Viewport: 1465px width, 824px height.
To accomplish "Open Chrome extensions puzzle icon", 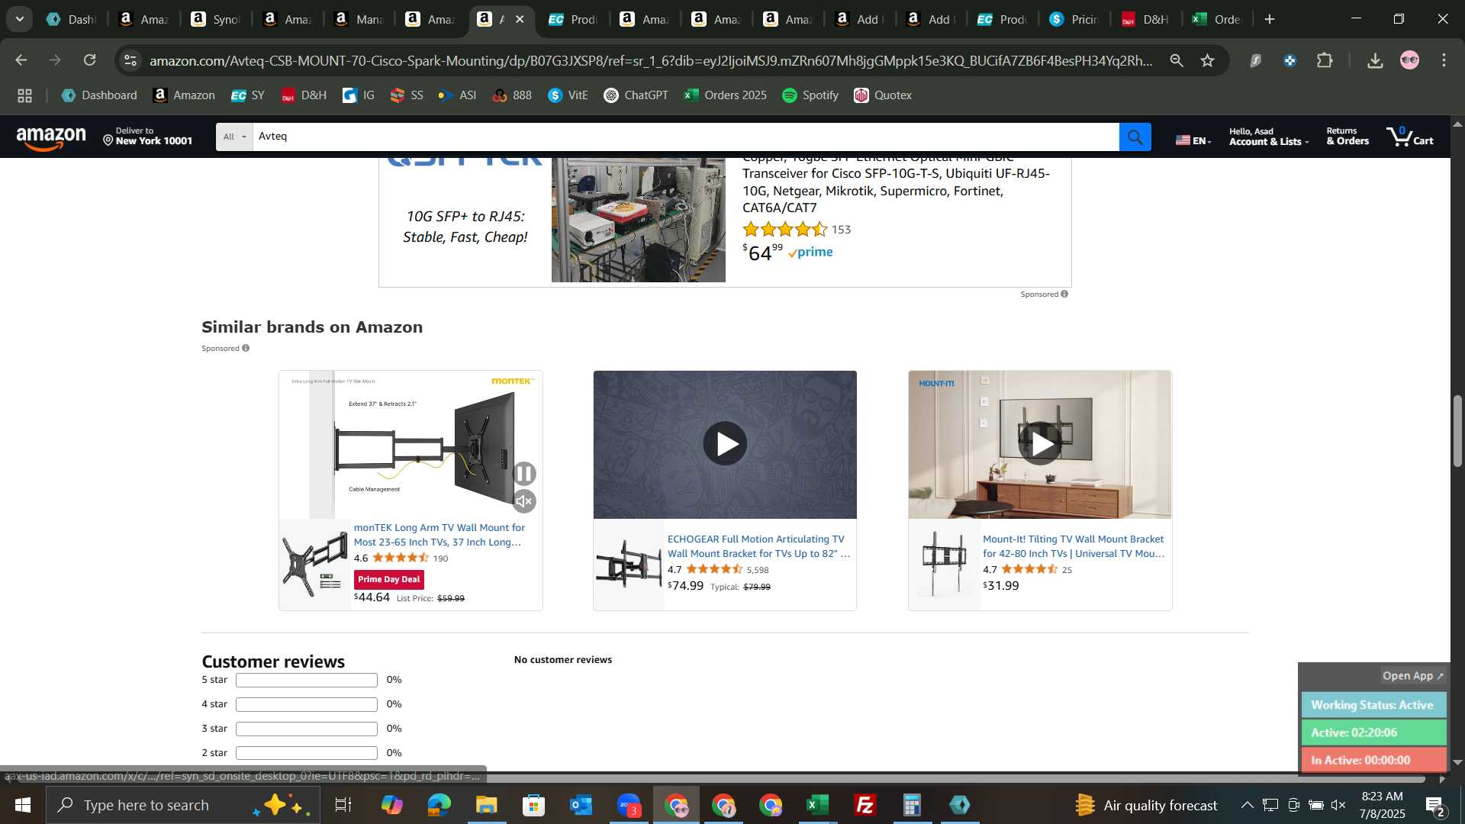I will [x=1325, y=60].
